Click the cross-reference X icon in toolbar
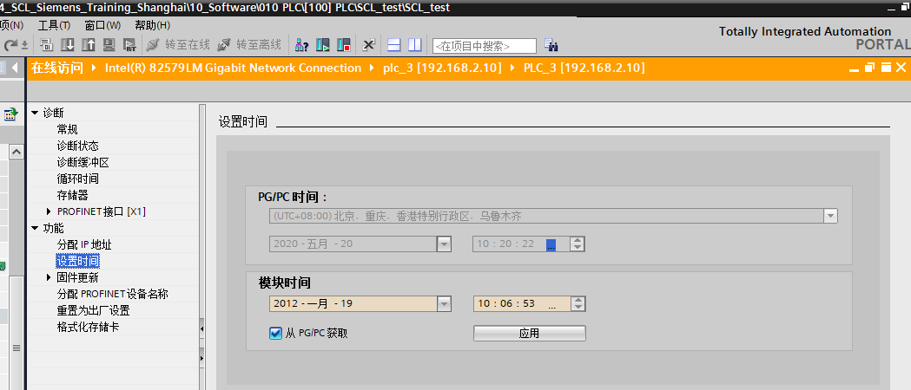 (368, 44)
